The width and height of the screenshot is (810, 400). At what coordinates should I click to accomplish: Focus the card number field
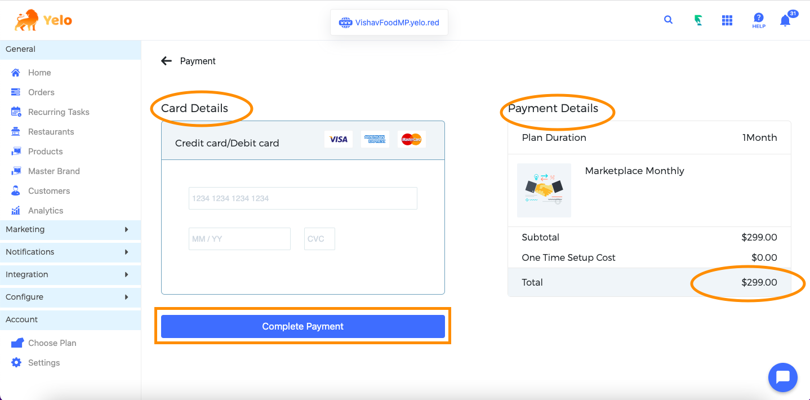click(303, 198)
